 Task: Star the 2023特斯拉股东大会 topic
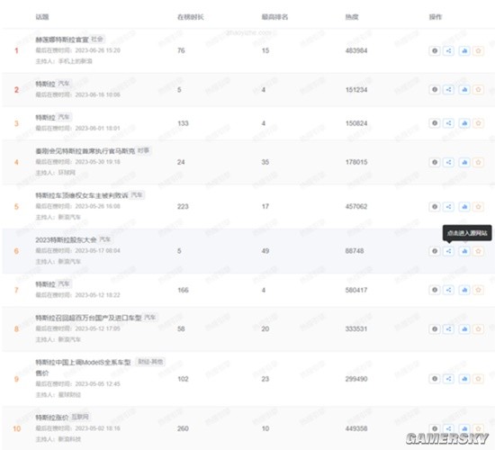point(478,251)
